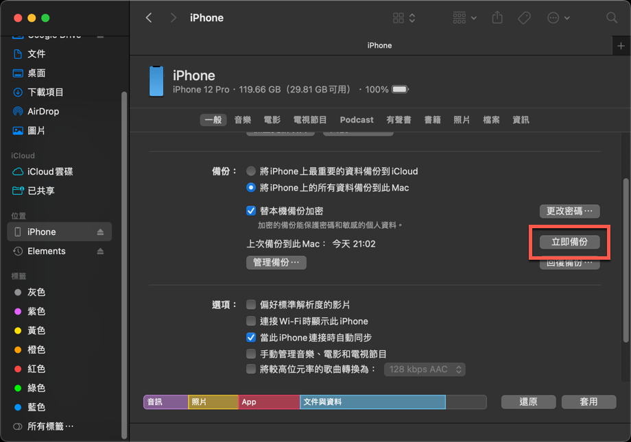Select the 藍色 blue tag
Viewport: 631px width, 442px height.
point(36,408)
